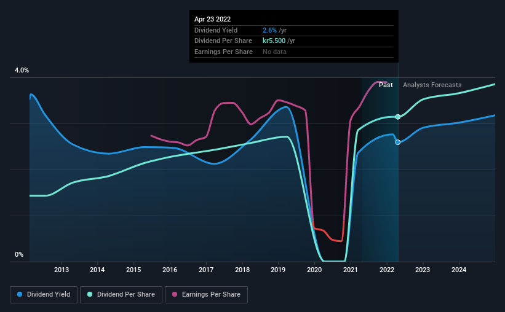Click the tooltip Dividend Yield row label

(216, 30)
